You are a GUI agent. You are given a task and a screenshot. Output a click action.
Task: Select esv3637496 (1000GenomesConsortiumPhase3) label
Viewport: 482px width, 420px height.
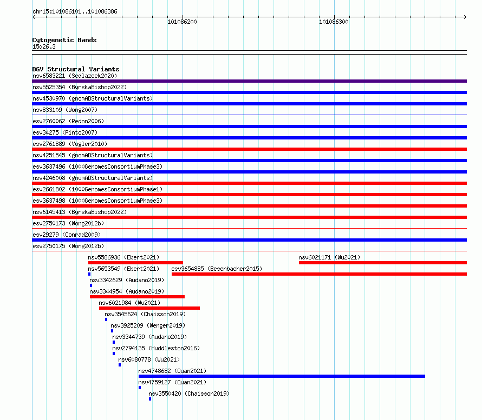click(x=97, y=166)
